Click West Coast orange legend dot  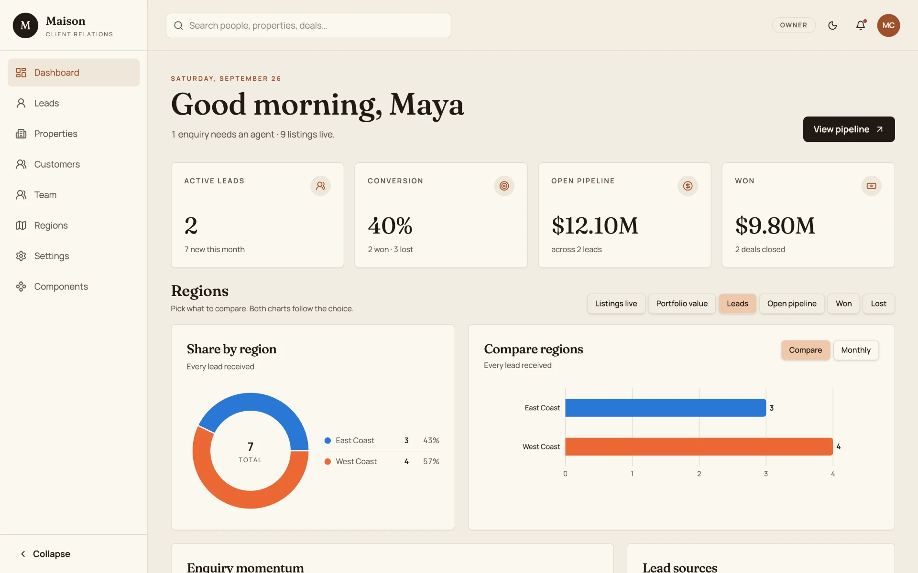328,461
